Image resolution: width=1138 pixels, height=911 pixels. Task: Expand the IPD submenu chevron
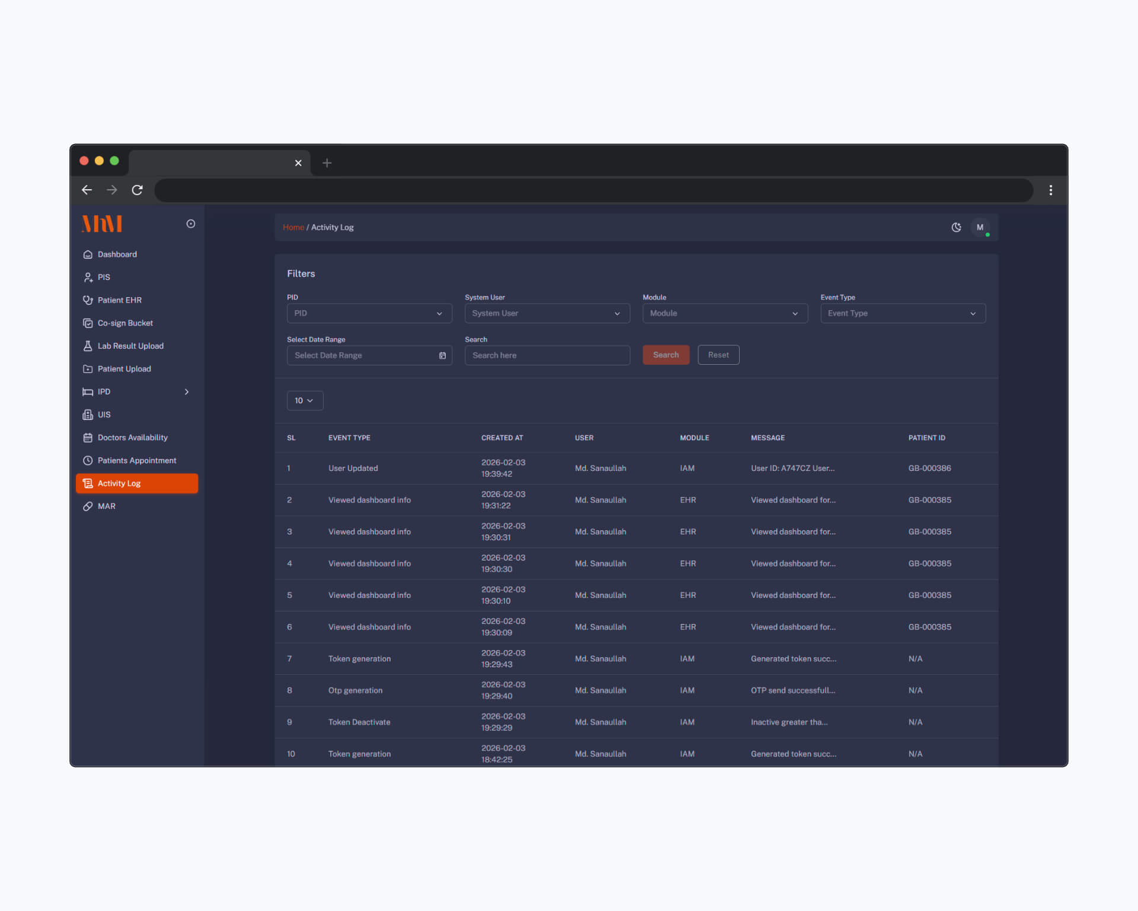click(x=187, y=391)
